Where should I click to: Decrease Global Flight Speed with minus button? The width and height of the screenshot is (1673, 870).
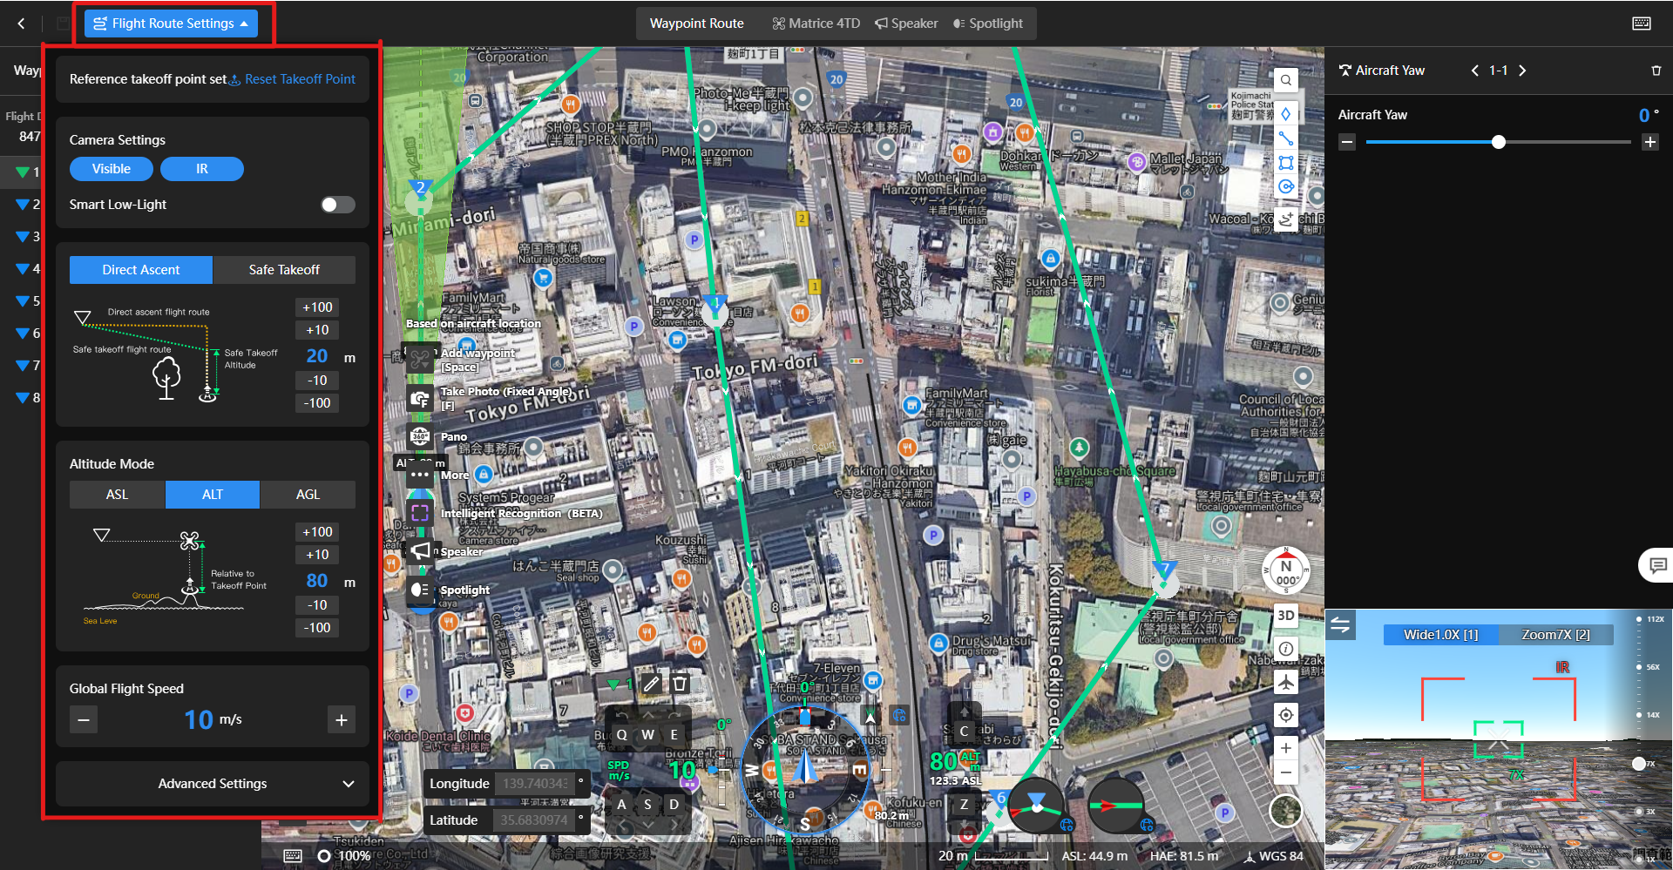pos(84,720)
